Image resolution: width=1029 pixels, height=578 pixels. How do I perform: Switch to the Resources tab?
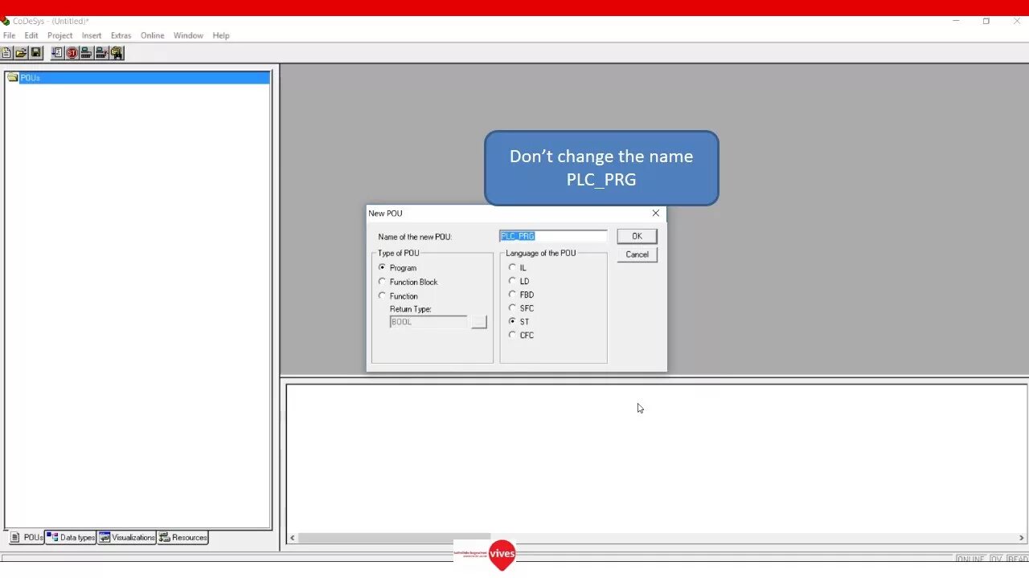point(182,538)
